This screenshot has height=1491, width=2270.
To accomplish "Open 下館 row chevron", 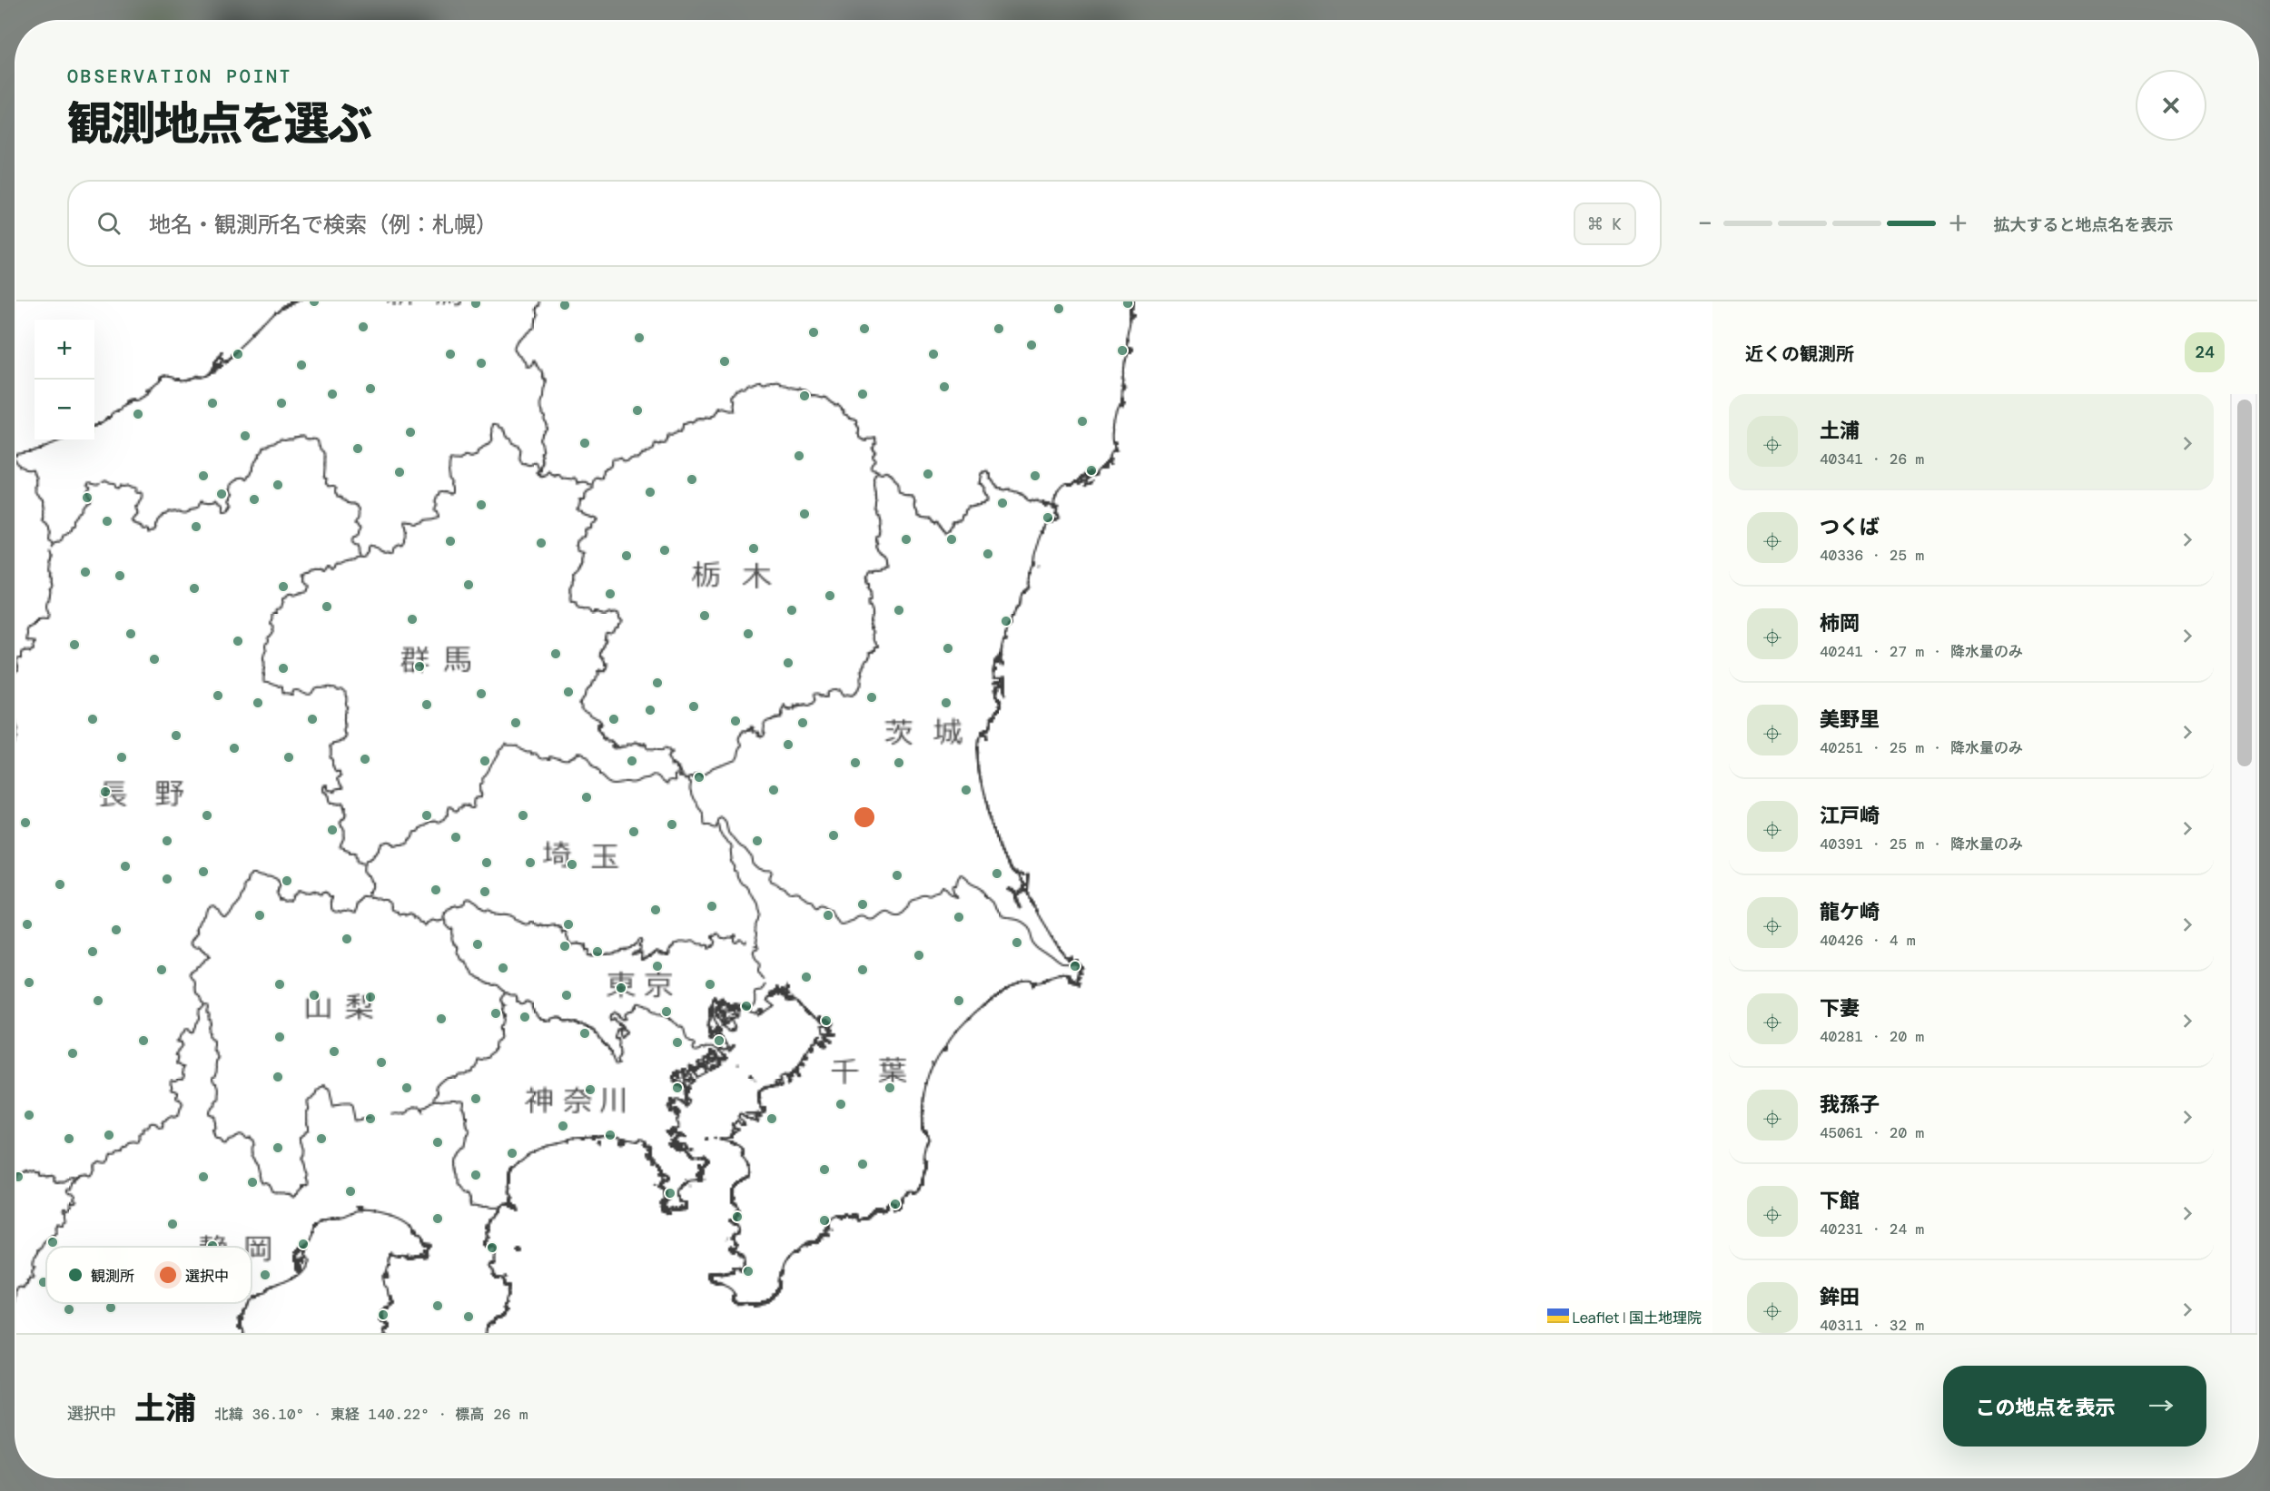I will point(2187,1214).
